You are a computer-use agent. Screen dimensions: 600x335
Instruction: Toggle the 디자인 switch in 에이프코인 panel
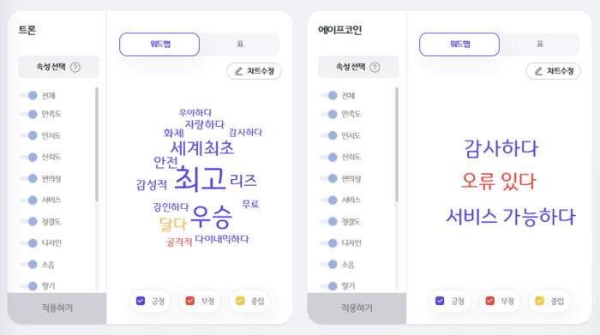(x=328, y=242)
